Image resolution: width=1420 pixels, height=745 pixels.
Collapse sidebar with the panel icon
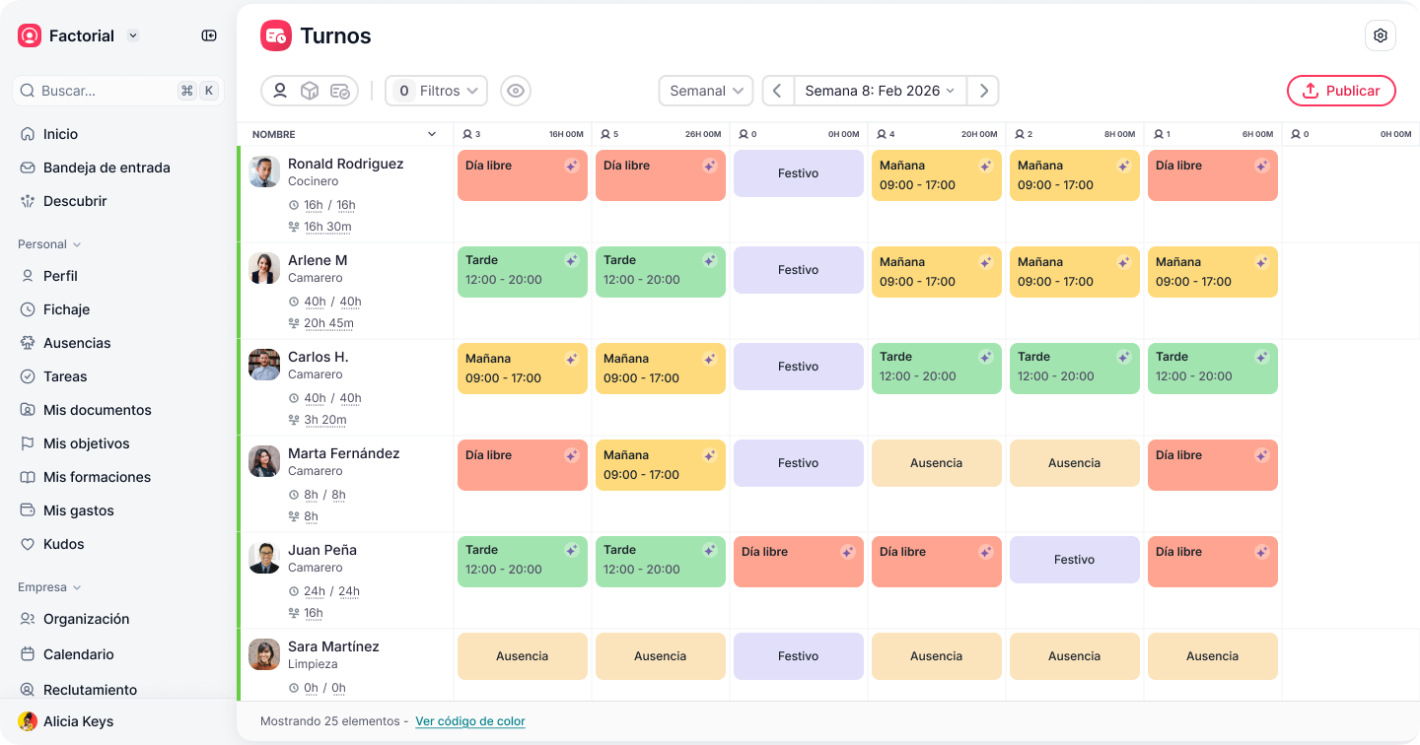(209, 35)
